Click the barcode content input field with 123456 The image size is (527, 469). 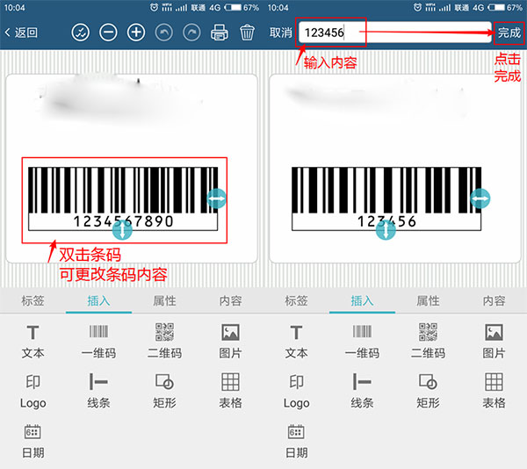tap(393, 32)
